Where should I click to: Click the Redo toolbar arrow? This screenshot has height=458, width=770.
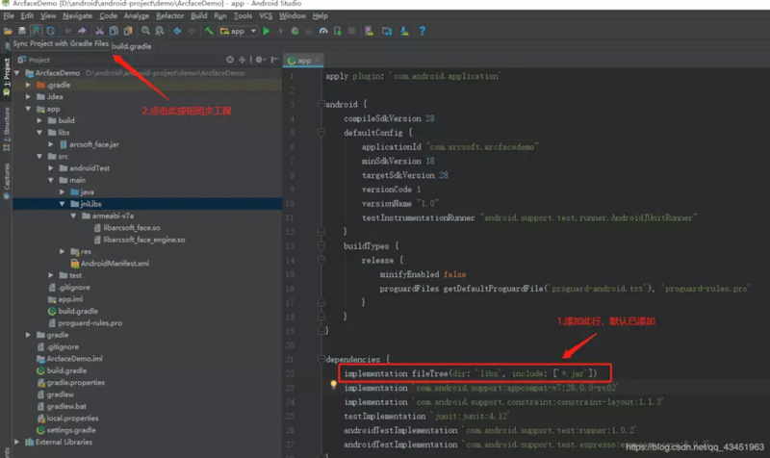pos(82,31)
